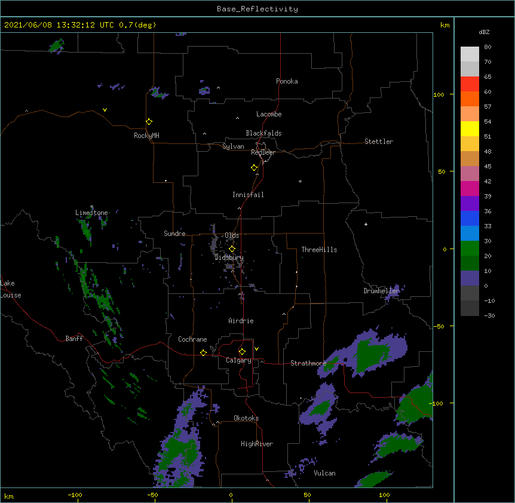
Task: Click the ThreeHills label
Action: [x=319, y=250]
